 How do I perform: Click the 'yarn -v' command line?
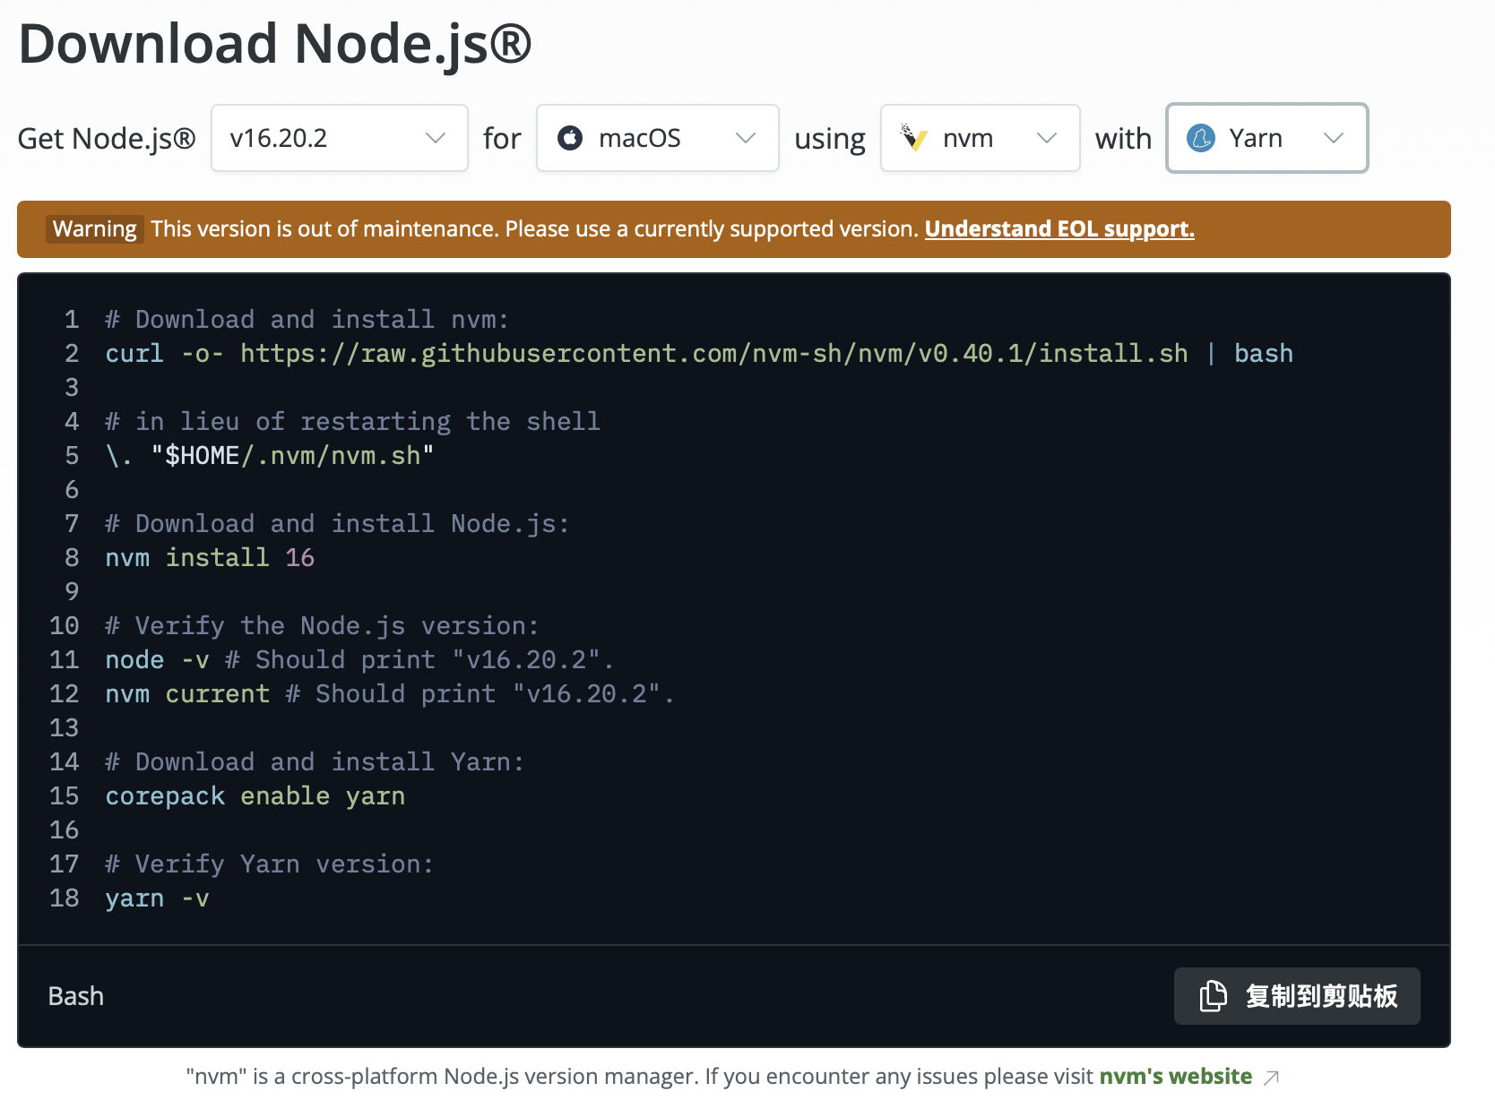pyautogui.click(x=157, y=898)
